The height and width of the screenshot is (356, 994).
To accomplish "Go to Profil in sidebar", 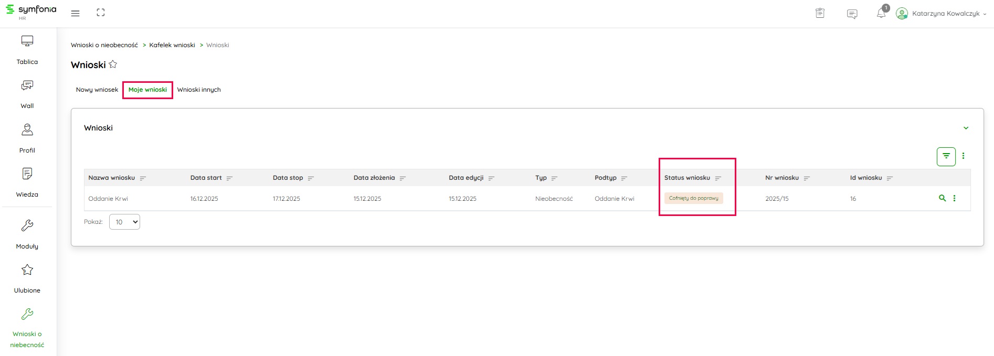I will pyautogui.click(x=27, y=138).
